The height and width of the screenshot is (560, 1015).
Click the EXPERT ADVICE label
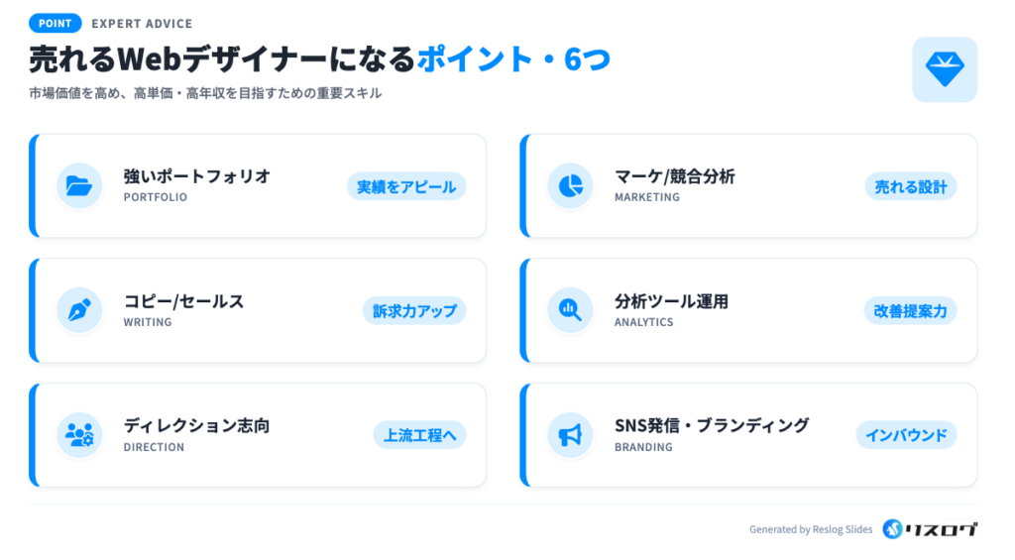click(142, 24)
